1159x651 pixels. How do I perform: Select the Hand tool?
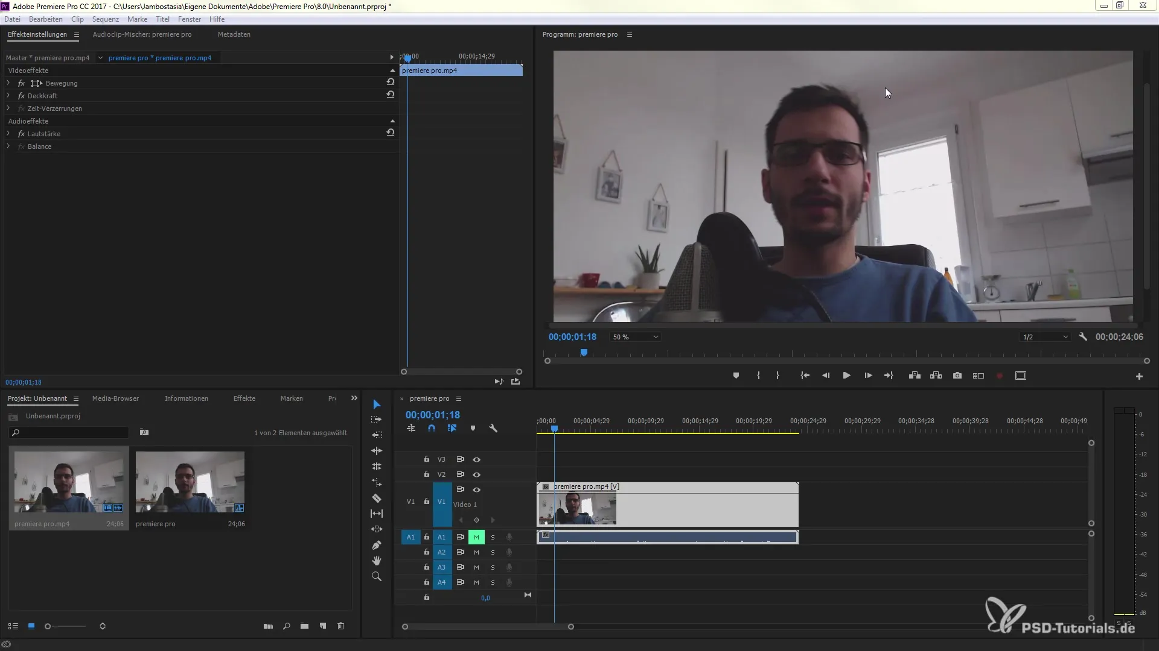tap(377, 561)
